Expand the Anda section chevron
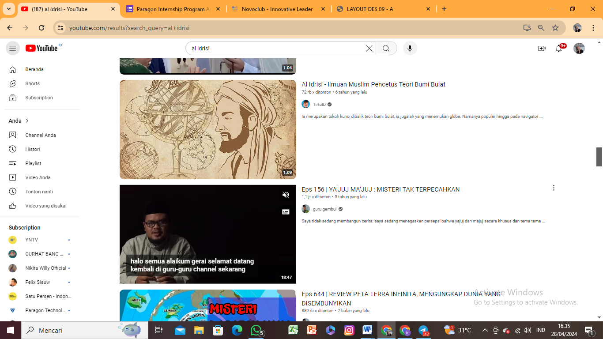 [27, 121]
